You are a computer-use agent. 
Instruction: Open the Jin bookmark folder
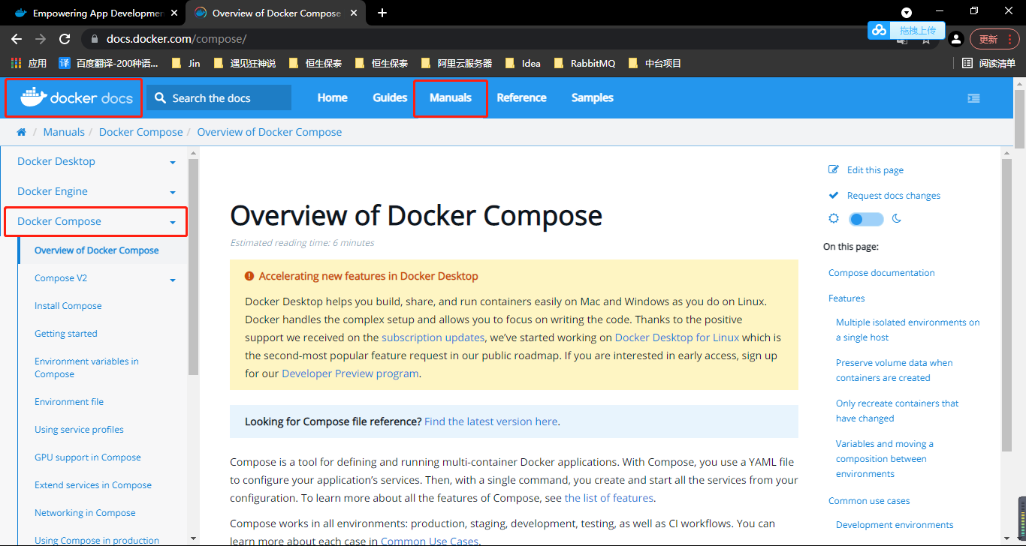186,63
